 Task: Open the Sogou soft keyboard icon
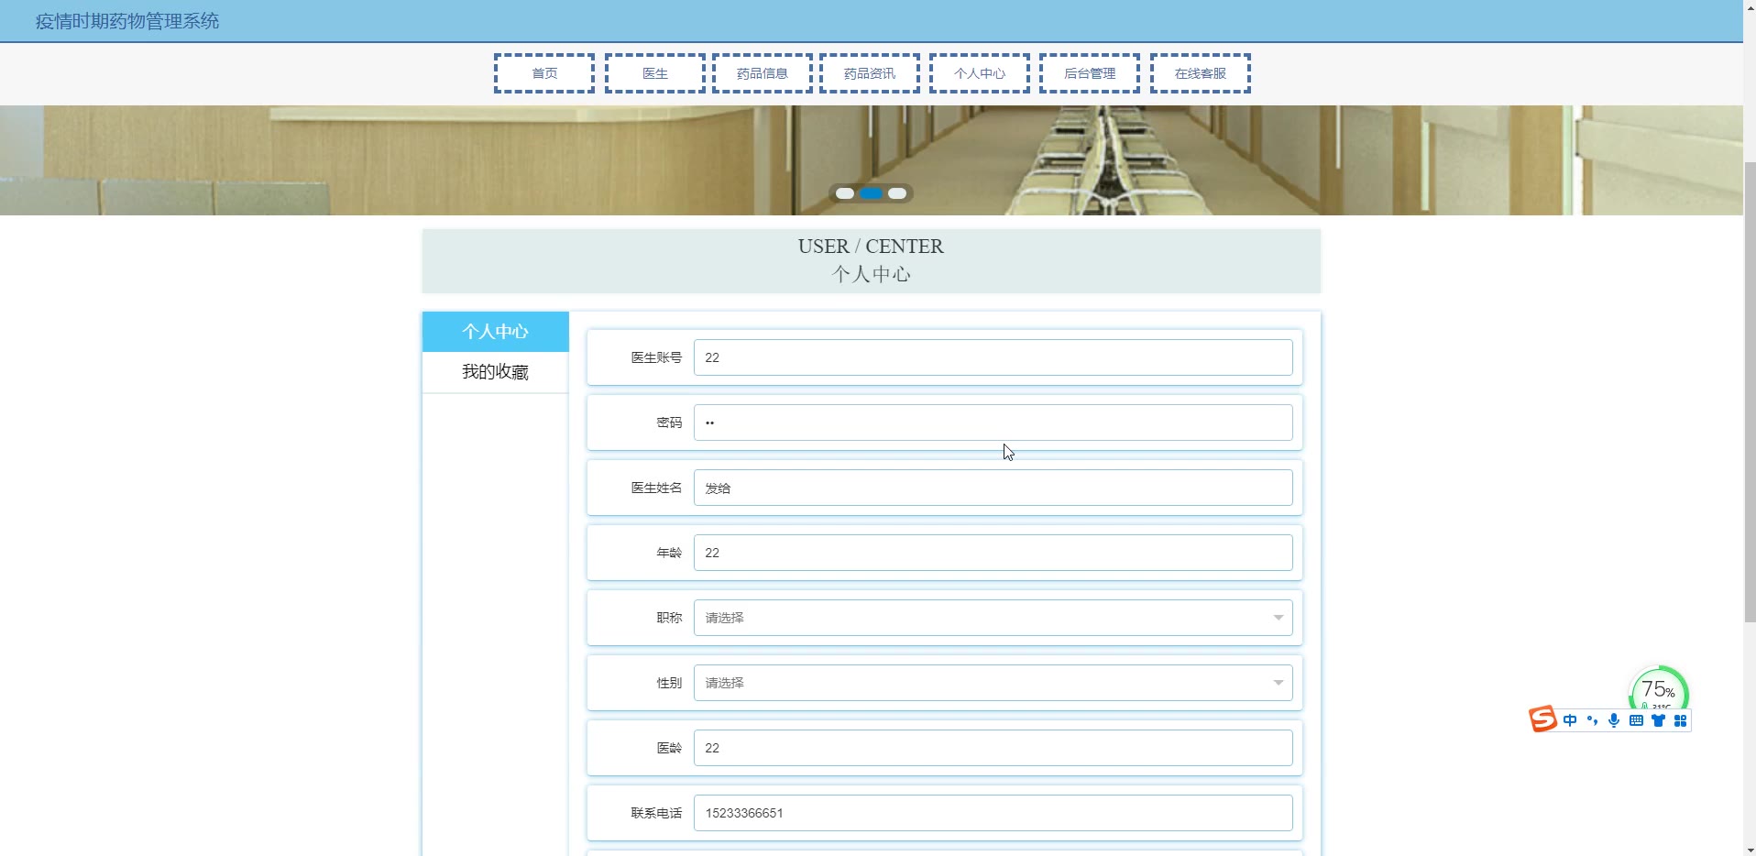pos(1636,720)
